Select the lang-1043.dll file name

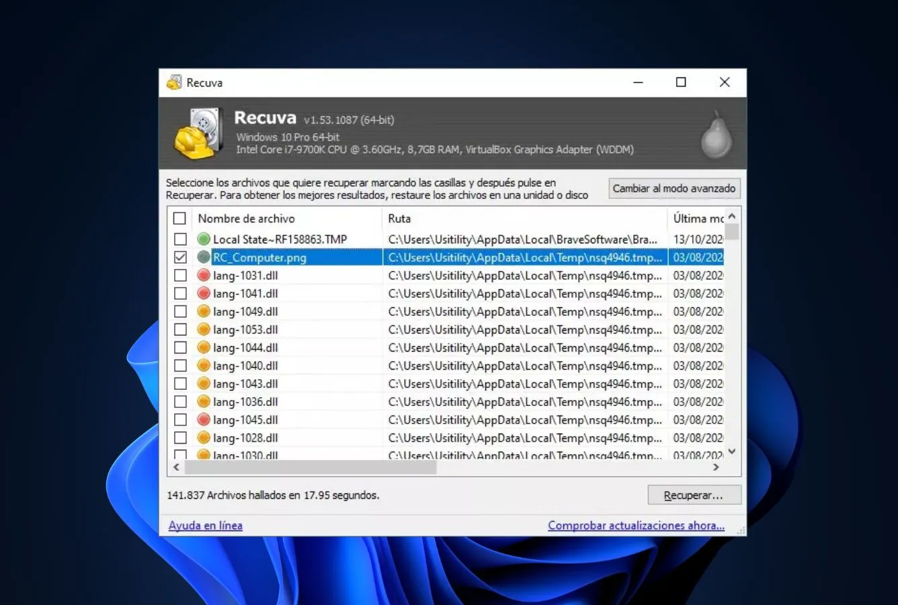tap(245, 384)
